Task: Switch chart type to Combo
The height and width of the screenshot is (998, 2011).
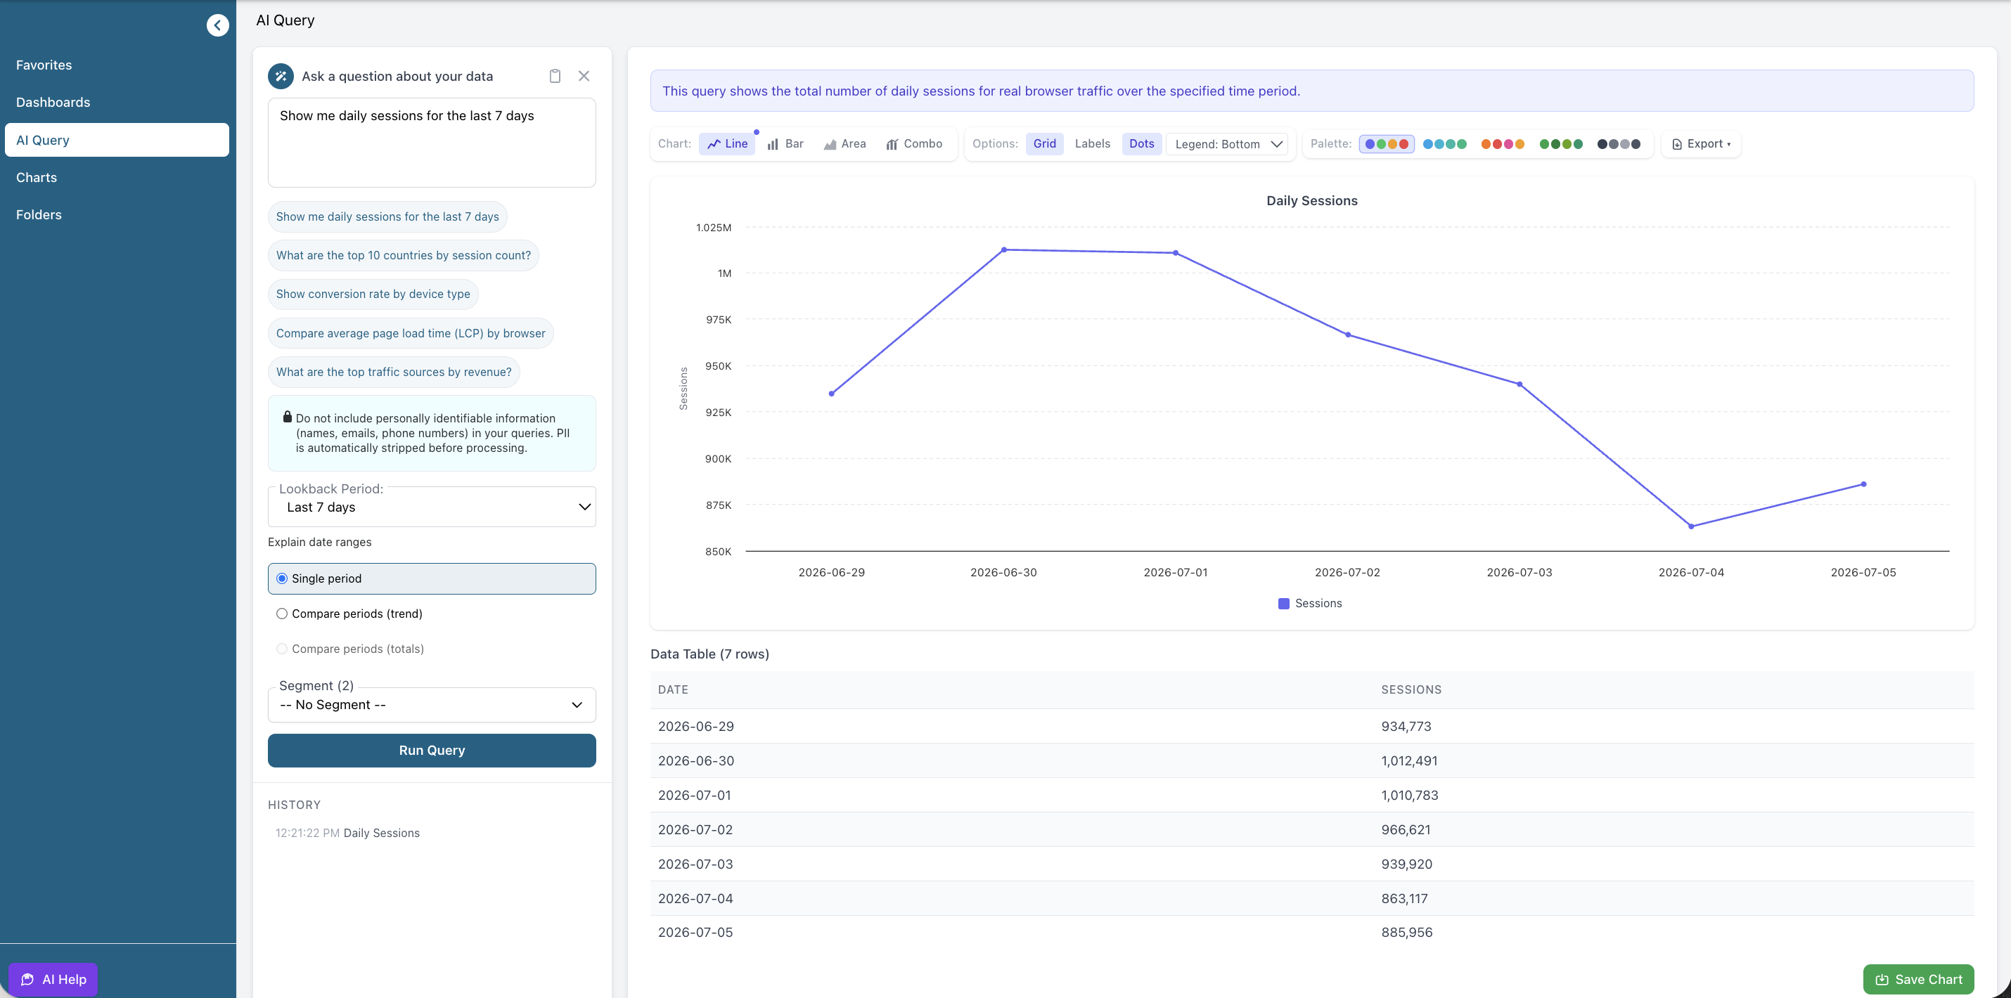Action: coord(914,143)
